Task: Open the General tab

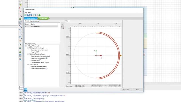Action: coord(27,21)
